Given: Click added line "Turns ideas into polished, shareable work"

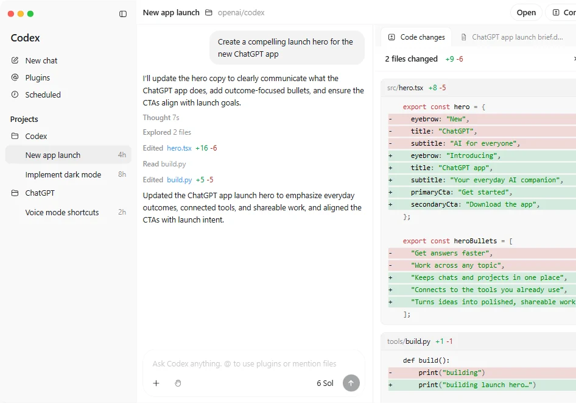Looking at the screenshot, I should [482, 302].
